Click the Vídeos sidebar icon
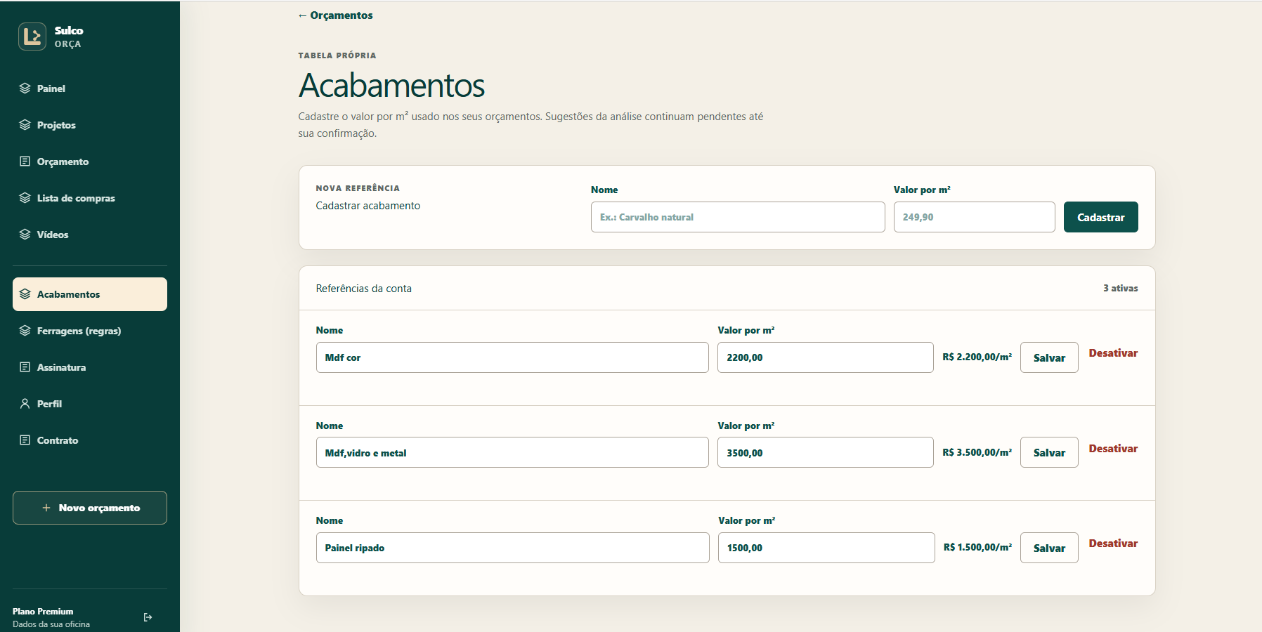Screen dimensions: 1262x632 pos(25,235)
